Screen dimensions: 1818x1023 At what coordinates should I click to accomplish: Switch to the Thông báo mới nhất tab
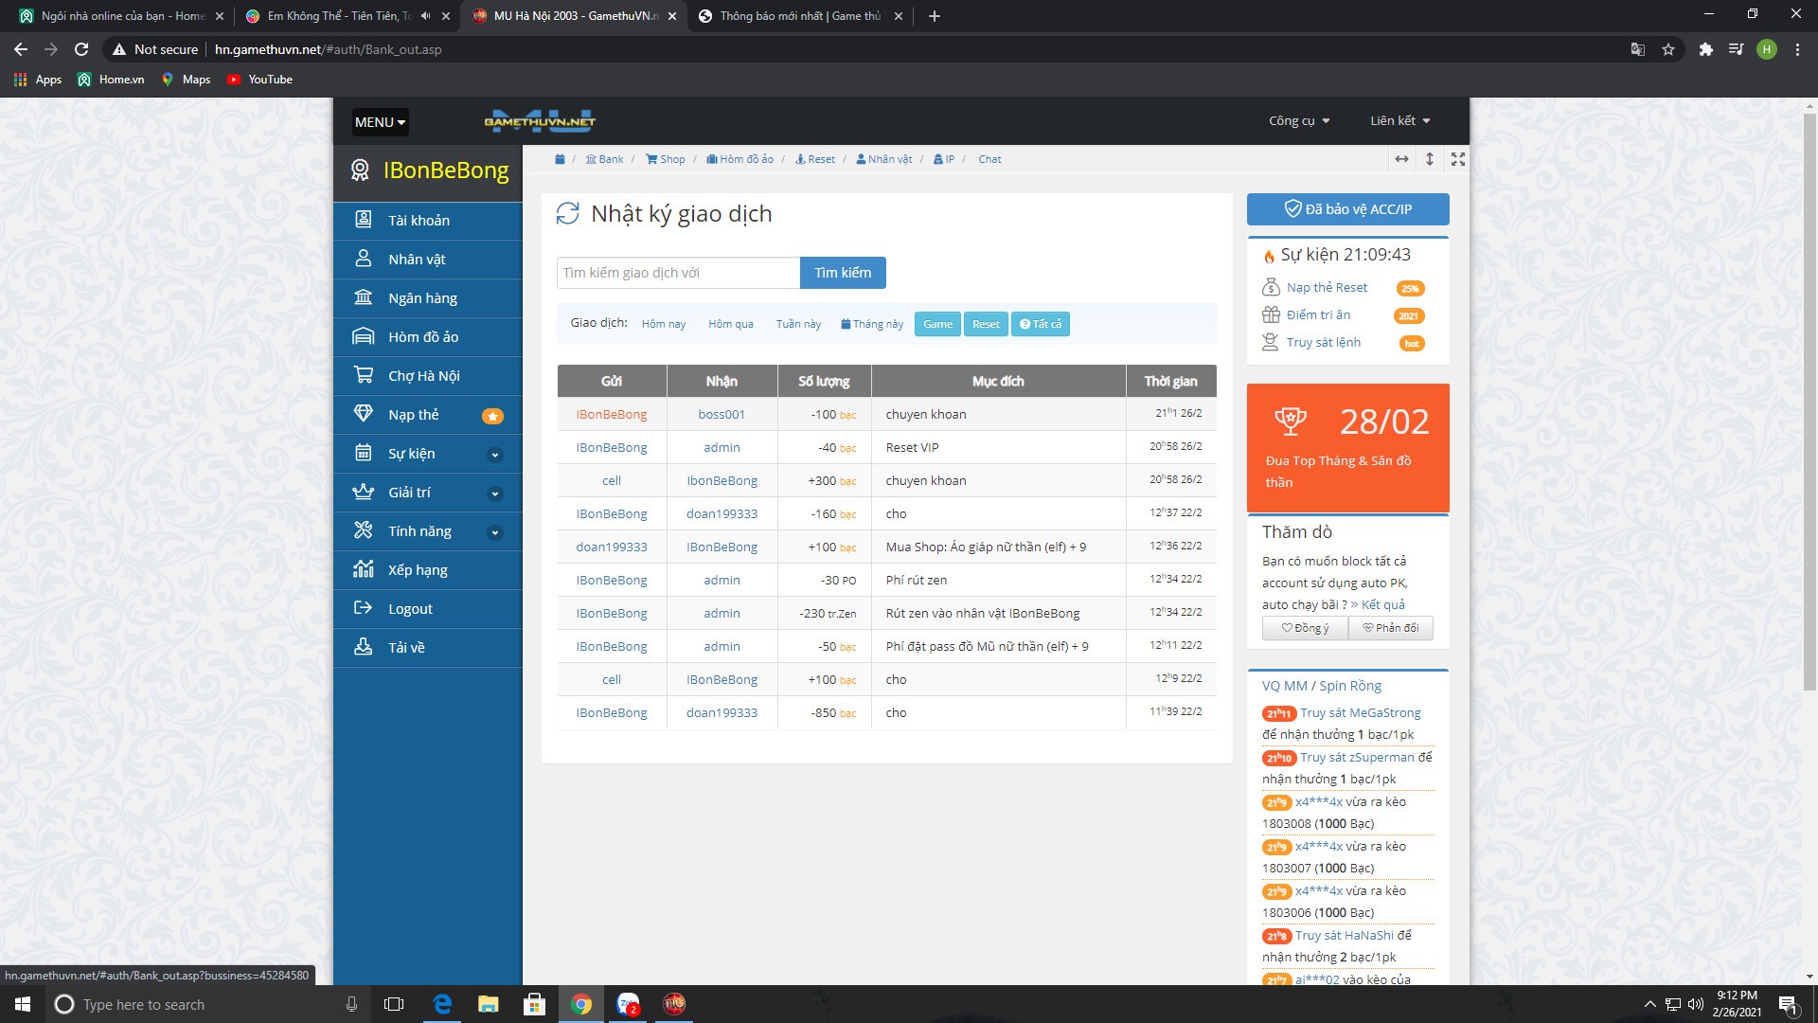pos(800,16)
